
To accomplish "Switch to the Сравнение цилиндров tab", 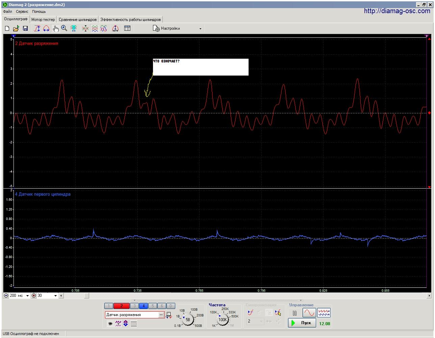I will 78,20.
